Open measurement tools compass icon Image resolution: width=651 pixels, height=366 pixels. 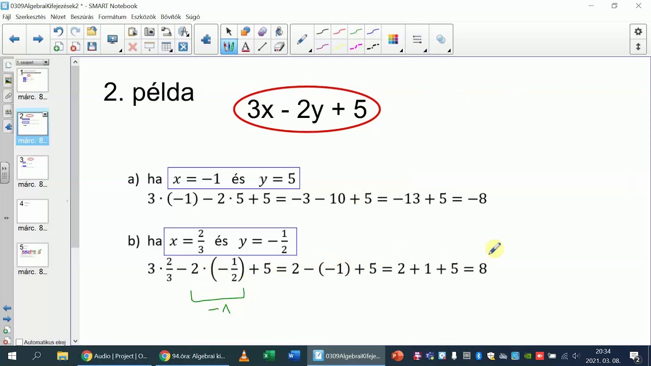[x=183, y=32]
